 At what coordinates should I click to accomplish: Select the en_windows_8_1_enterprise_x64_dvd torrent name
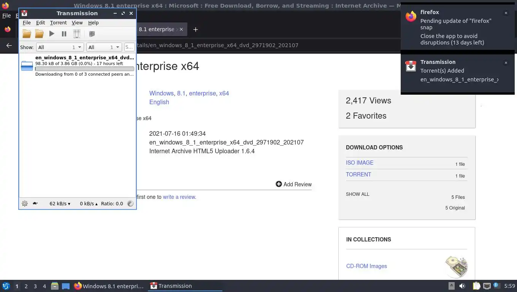tap(84, 58)
